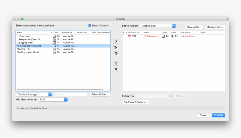Click the PDF icon in publish list

[x=129, y=36]
